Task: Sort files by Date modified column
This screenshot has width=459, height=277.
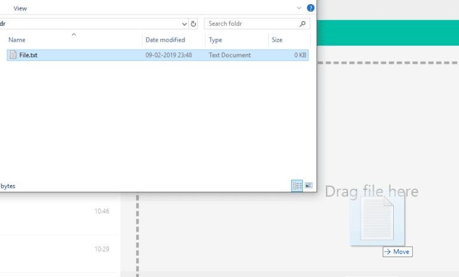Action: pyautogui.click(x=165, y=40)
